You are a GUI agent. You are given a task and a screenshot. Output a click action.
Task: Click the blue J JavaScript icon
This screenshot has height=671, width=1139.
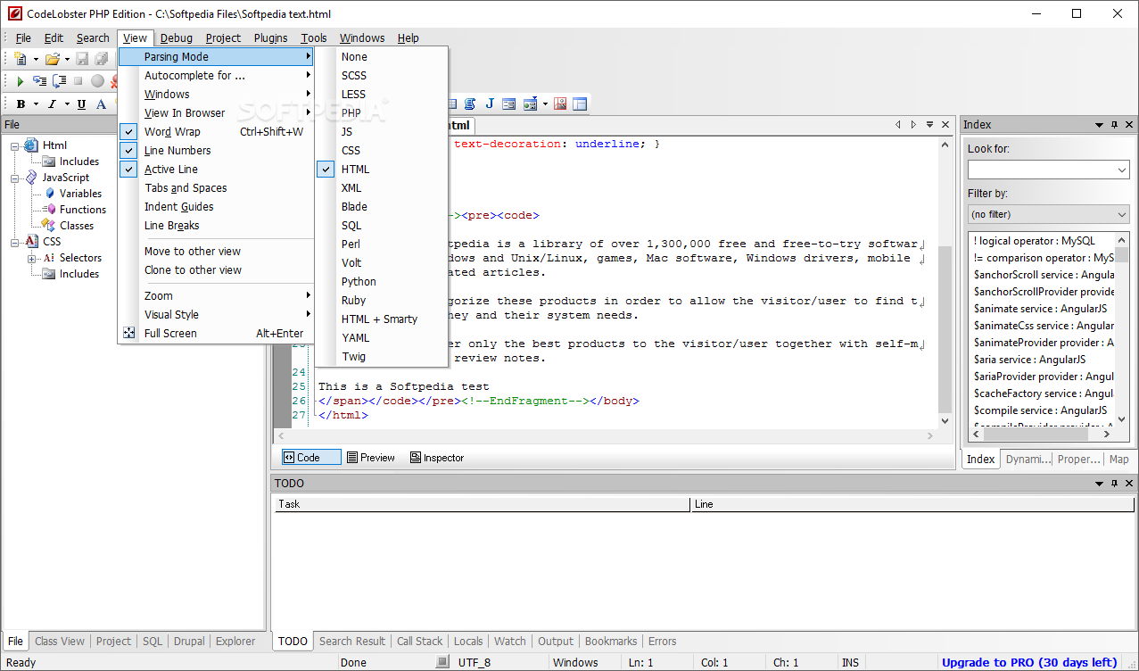point(490,104)
